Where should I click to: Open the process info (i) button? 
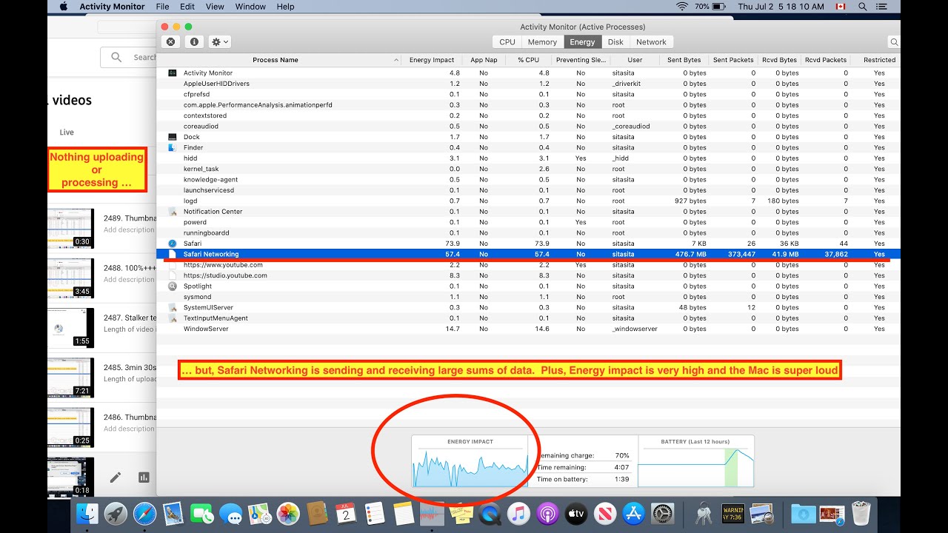click(x=194, y=42)
